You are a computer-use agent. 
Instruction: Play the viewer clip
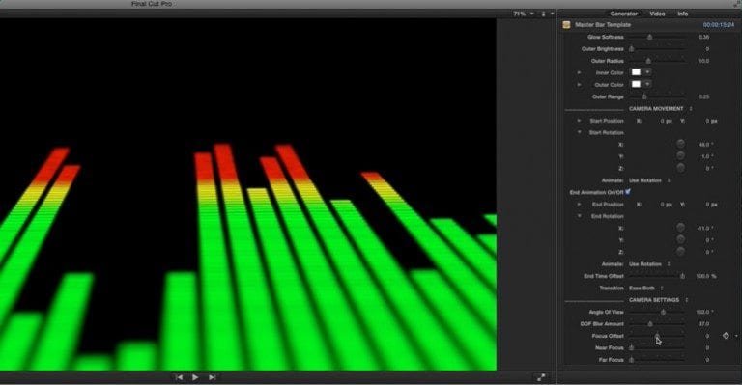tap(195, 377)
